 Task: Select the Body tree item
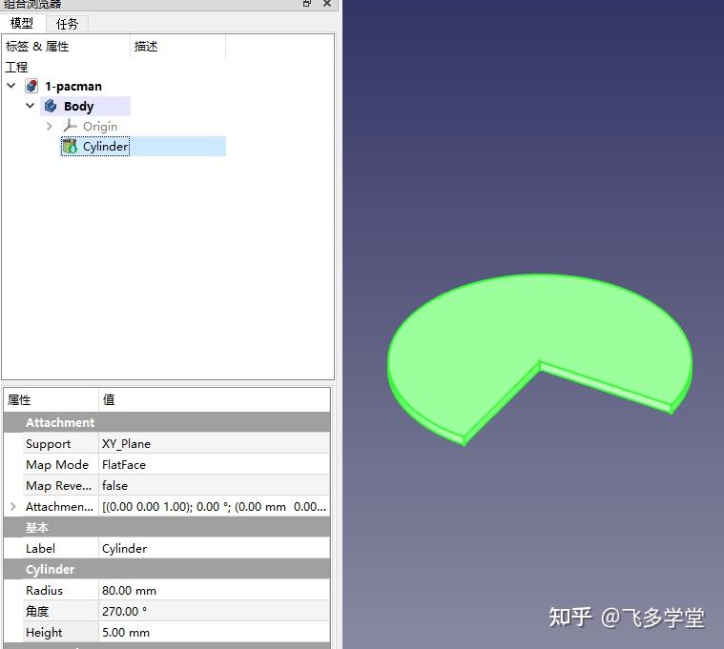tap(79, 107)
